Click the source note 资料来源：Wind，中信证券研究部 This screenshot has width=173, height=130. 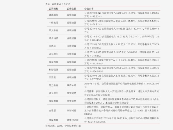click(63, 126)
